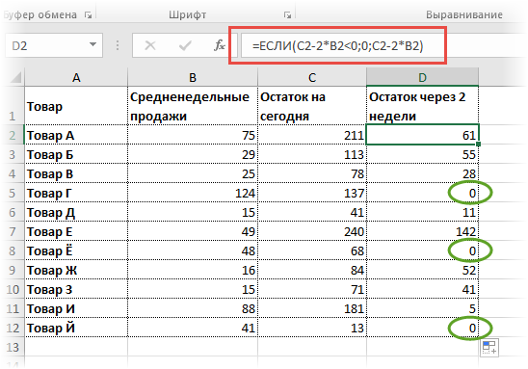
Task: Click the zero result in Товар Г row
Action: (x=422, y=193)
